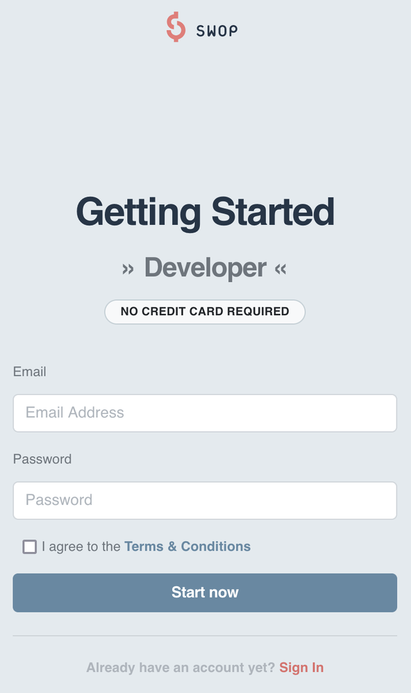411x693 pixels.
Task: Click the Getting Started heading
Action: 205,212
